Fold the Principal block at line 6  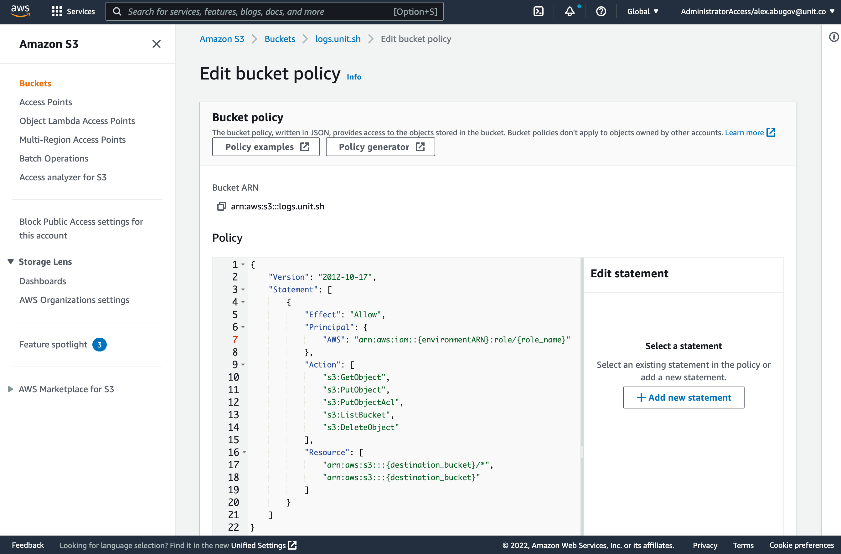click(x=243, y=327)
